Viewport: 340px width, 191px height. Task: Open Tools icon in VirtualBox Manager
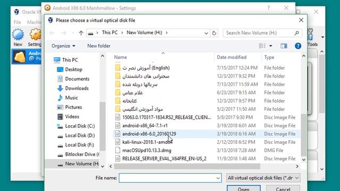[310, 34]
